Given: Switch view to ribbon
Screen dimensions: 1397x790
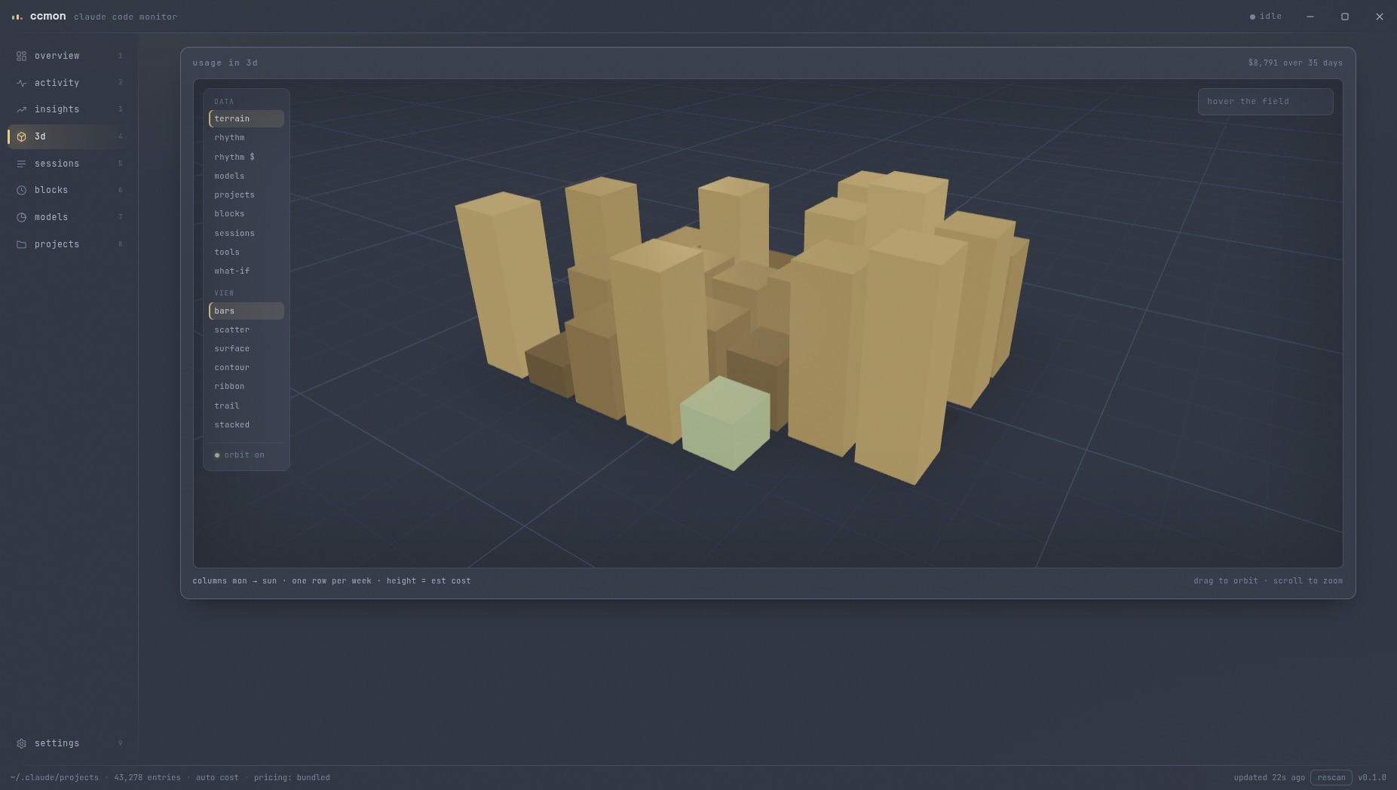Looking at the screenshot, I should [x=247, y=386].
